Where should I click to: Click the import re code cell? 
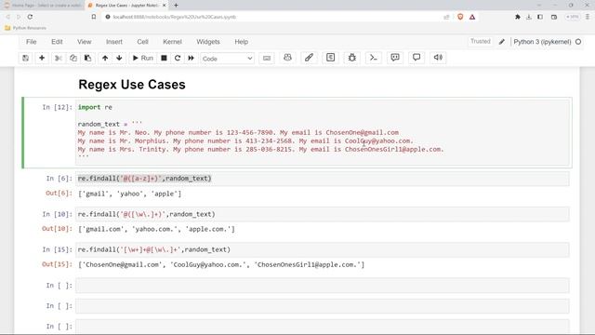[323, 132]
